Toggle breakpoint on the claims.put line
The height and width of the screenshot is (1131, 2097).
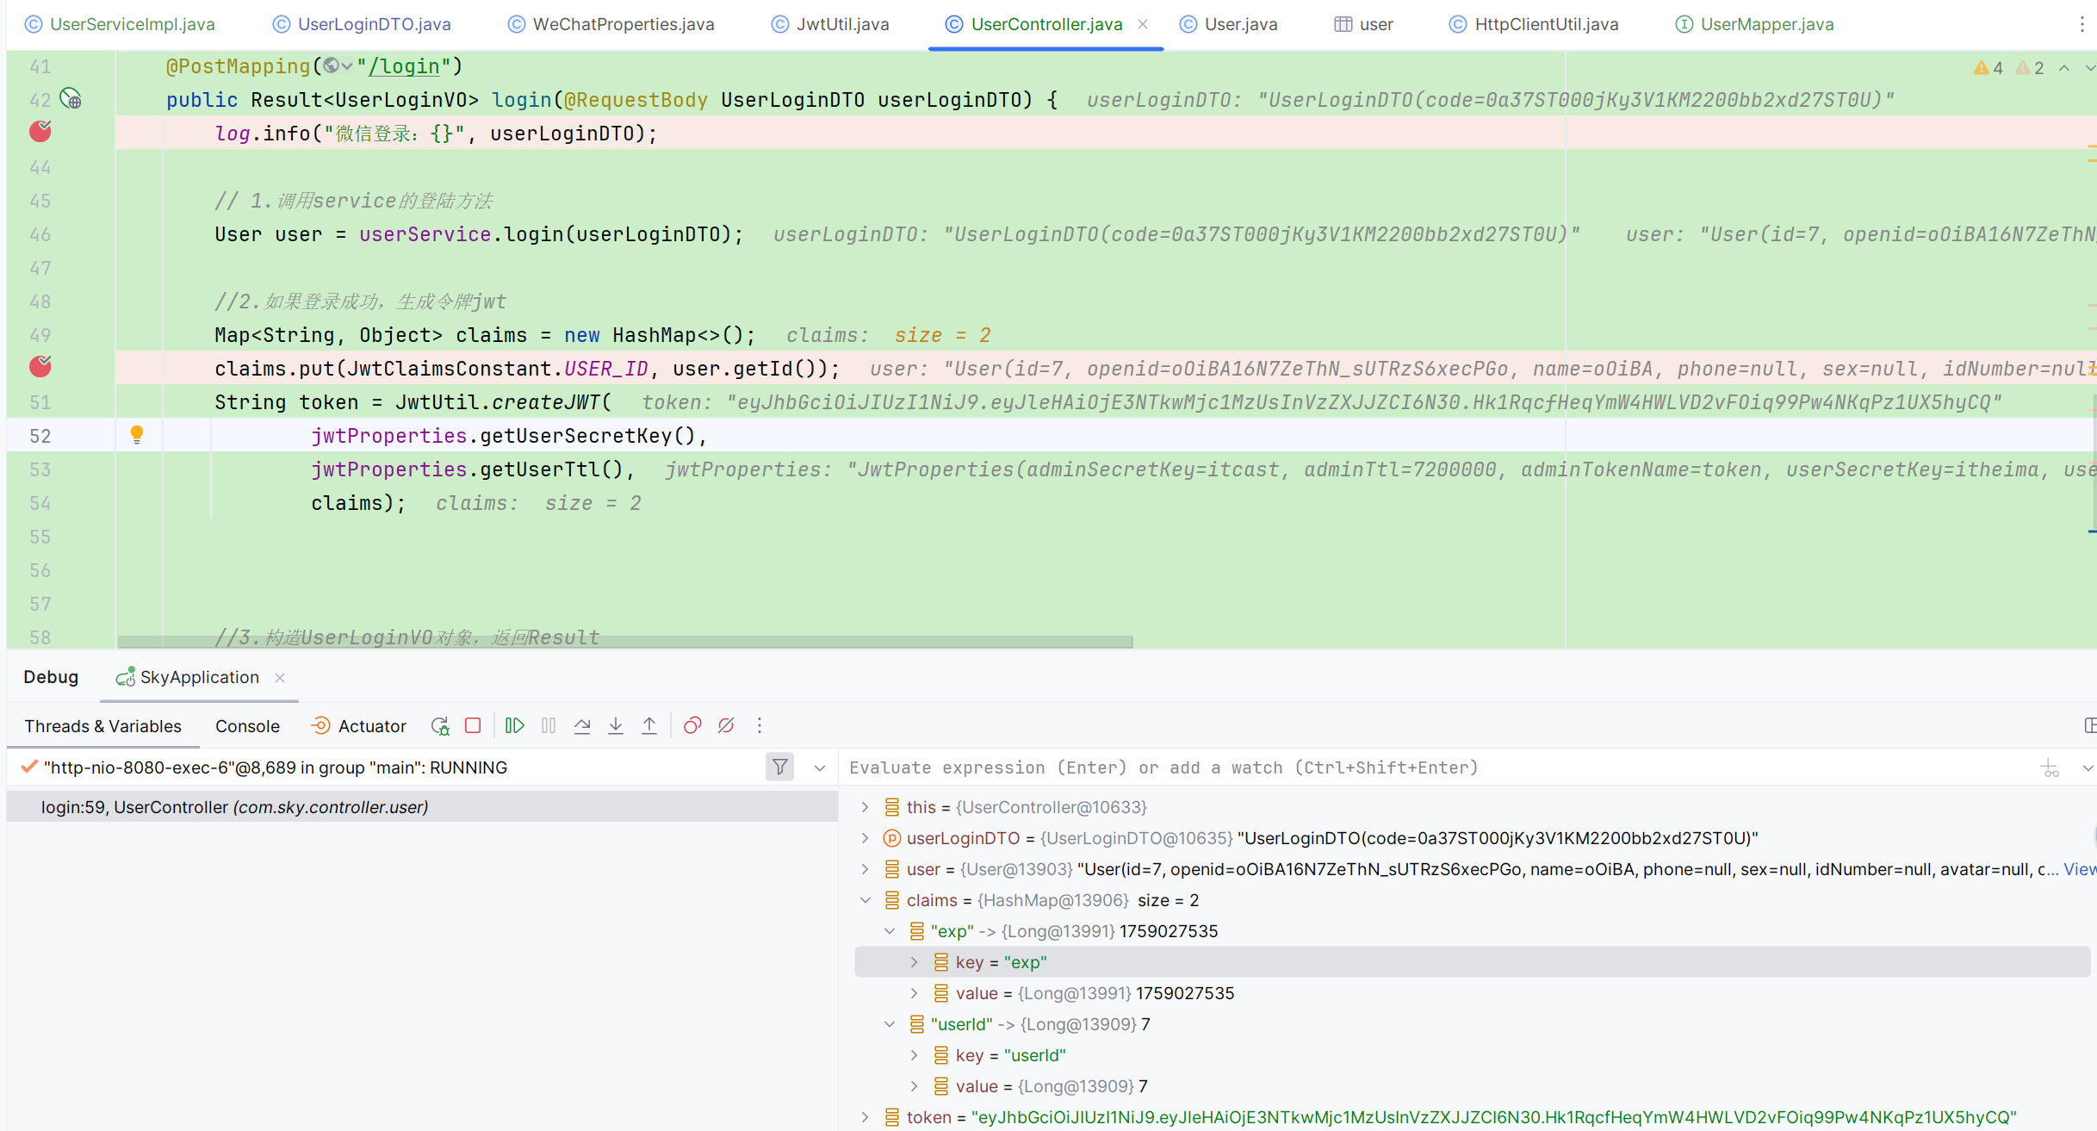click(x=40, y=367)
